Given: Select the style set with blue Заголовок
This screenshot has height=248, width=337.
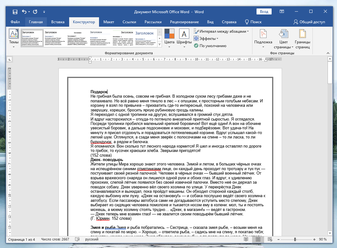Looking at the screenshot, I should 146,38.
